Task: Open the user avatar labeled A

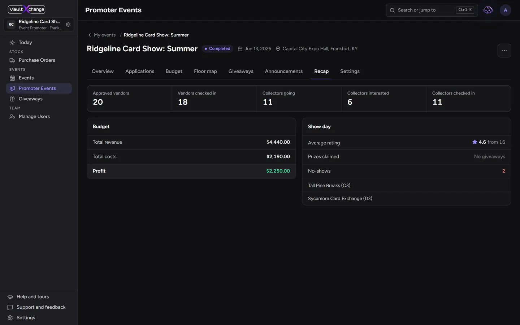Action: [506, 10]
